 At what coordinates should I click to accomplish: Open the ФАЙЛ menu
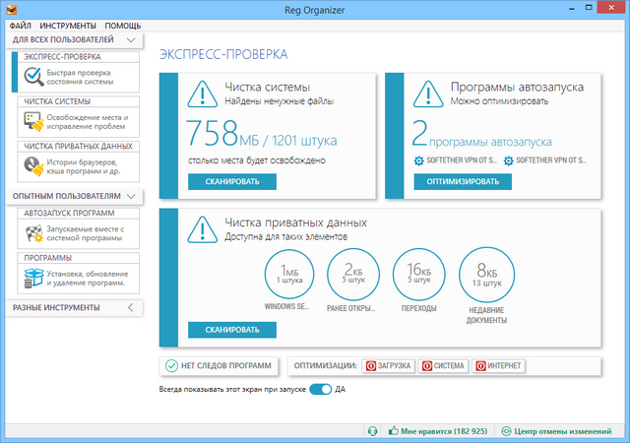coord(20,26)
